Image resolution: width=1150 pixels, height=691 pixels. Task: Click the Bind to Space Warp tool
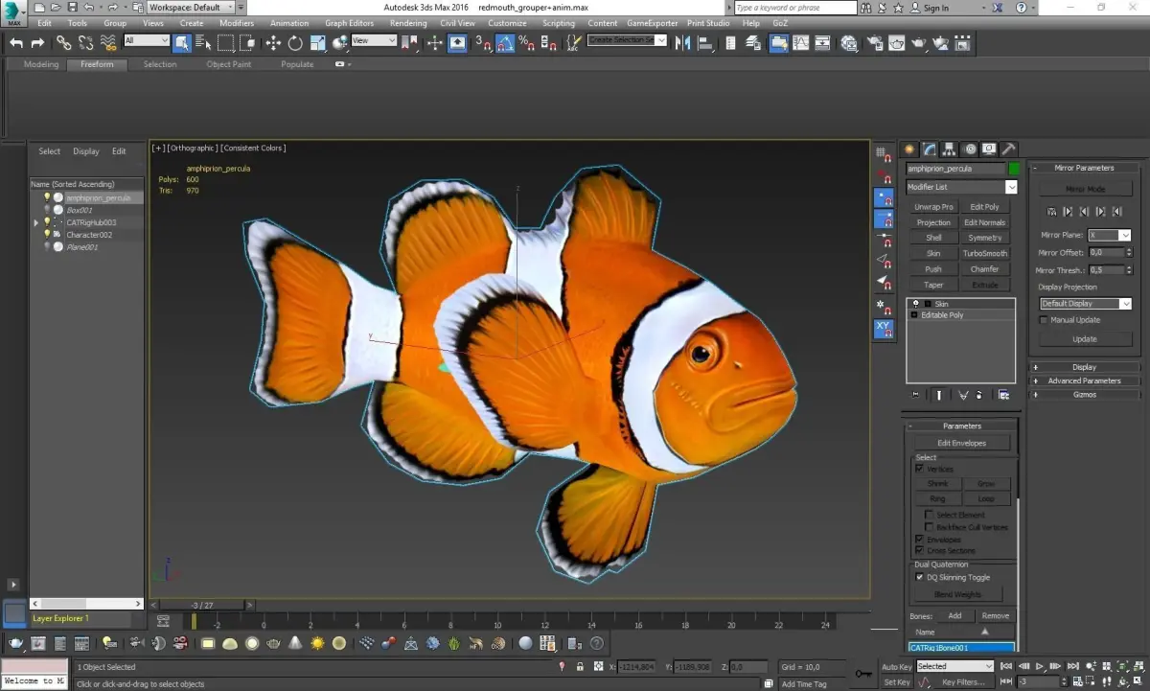click(107, 43)
